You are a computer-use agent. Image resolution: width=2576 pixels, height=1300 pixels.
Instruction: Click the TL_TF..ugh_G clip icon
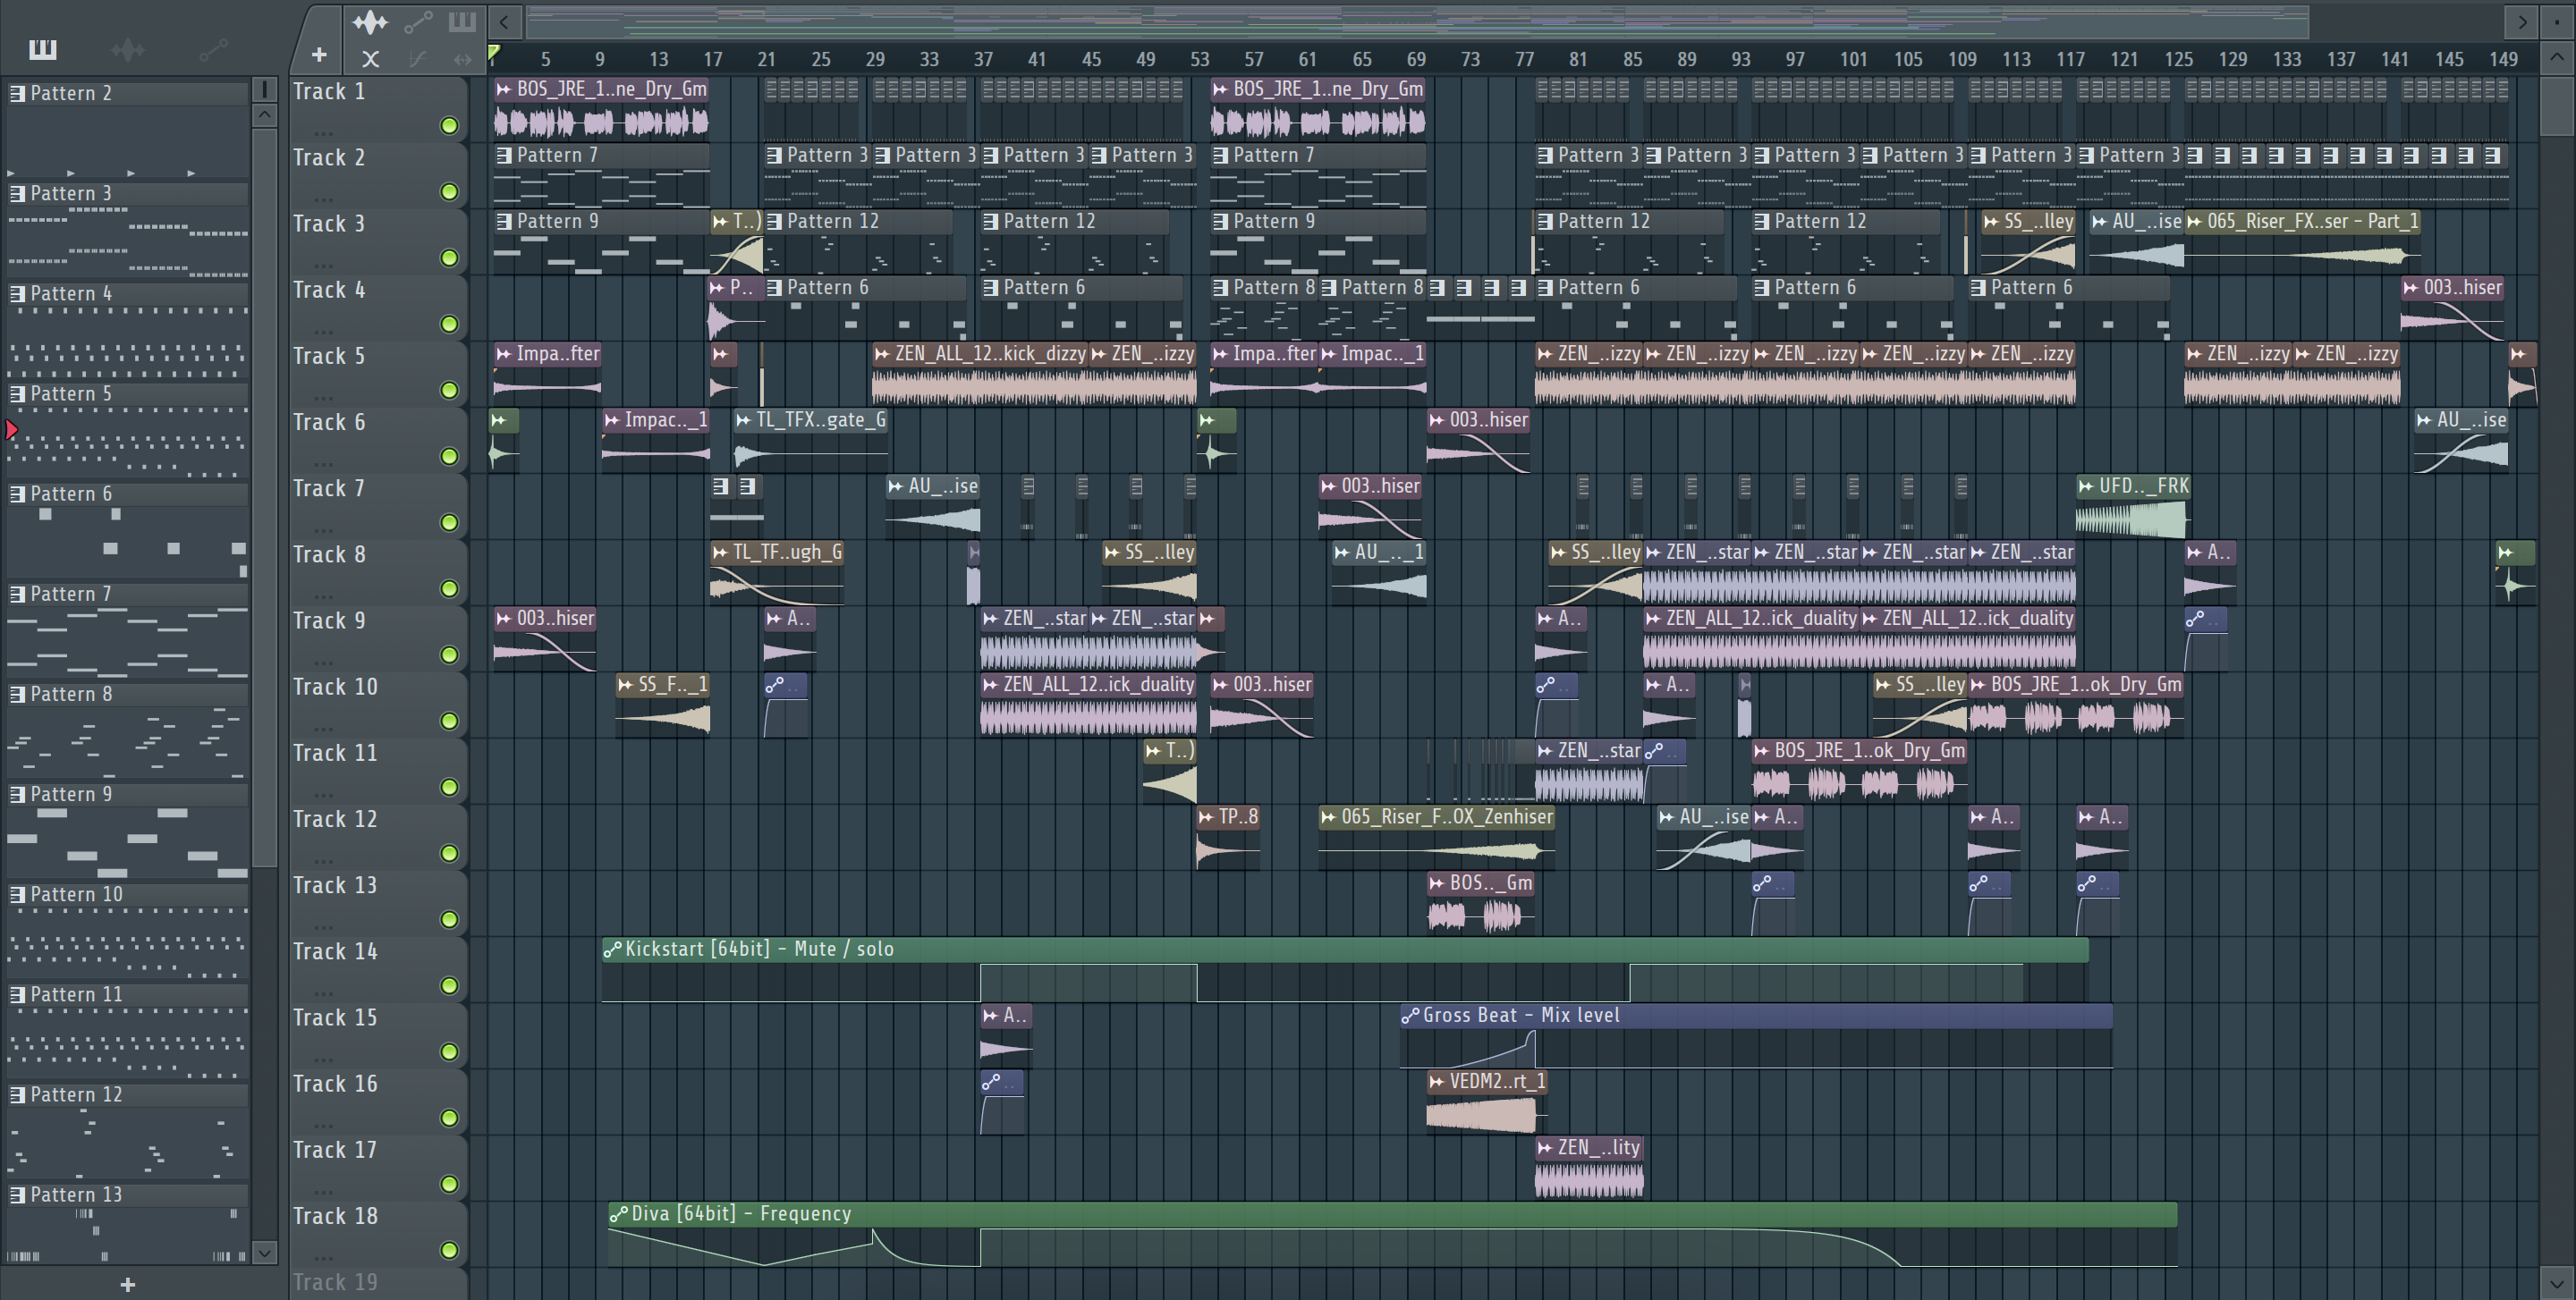[720, 553]
